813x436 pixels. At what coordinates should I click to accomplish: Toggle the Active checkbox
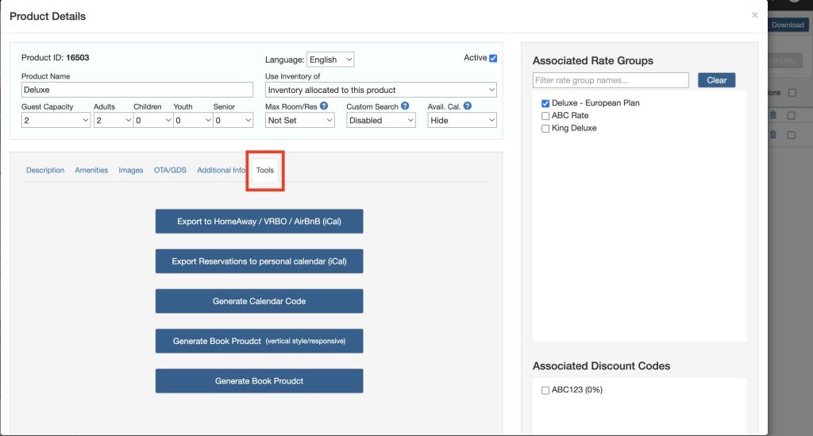493,58
